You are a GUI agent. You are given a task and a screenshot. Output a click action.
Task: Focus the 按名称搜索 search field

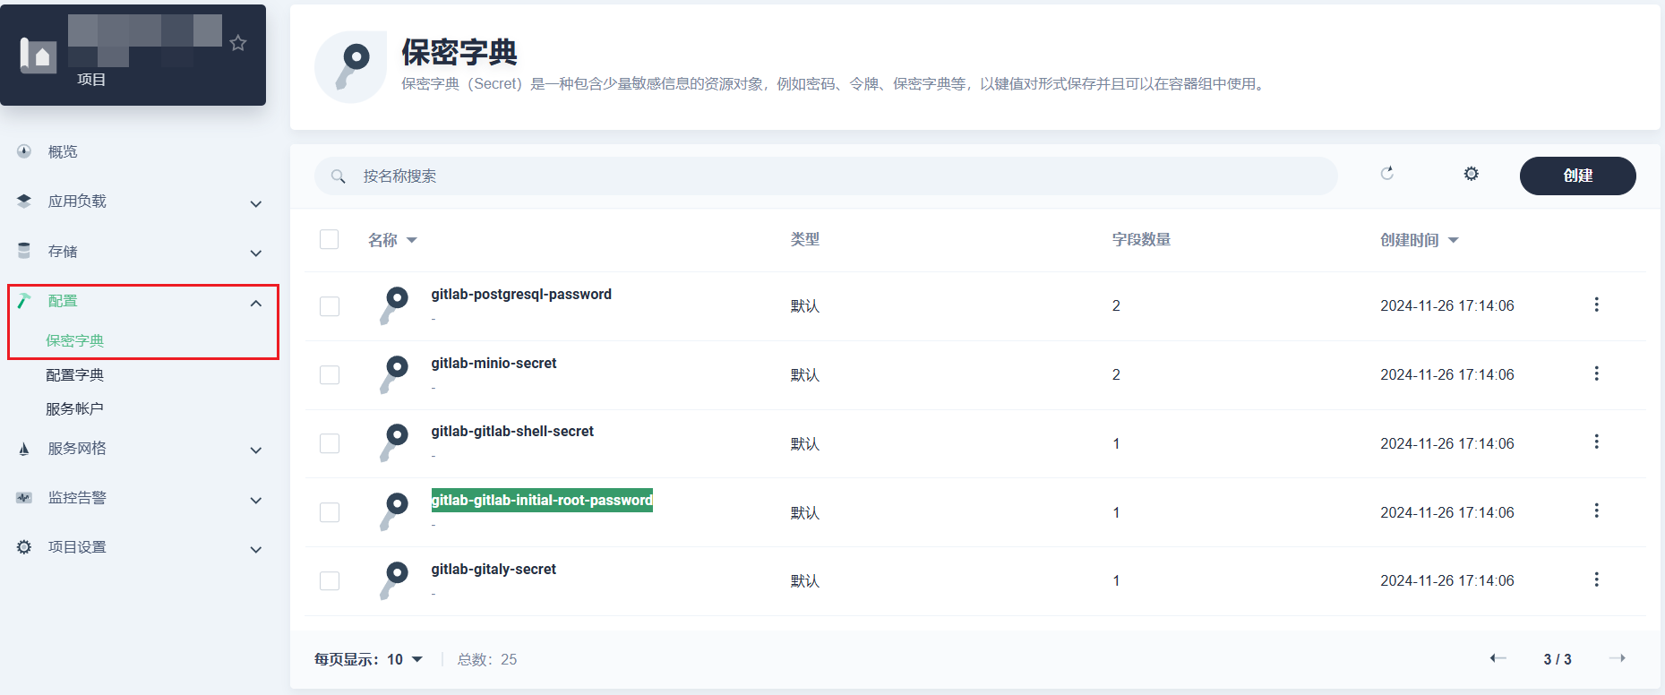tap(824, 176)
